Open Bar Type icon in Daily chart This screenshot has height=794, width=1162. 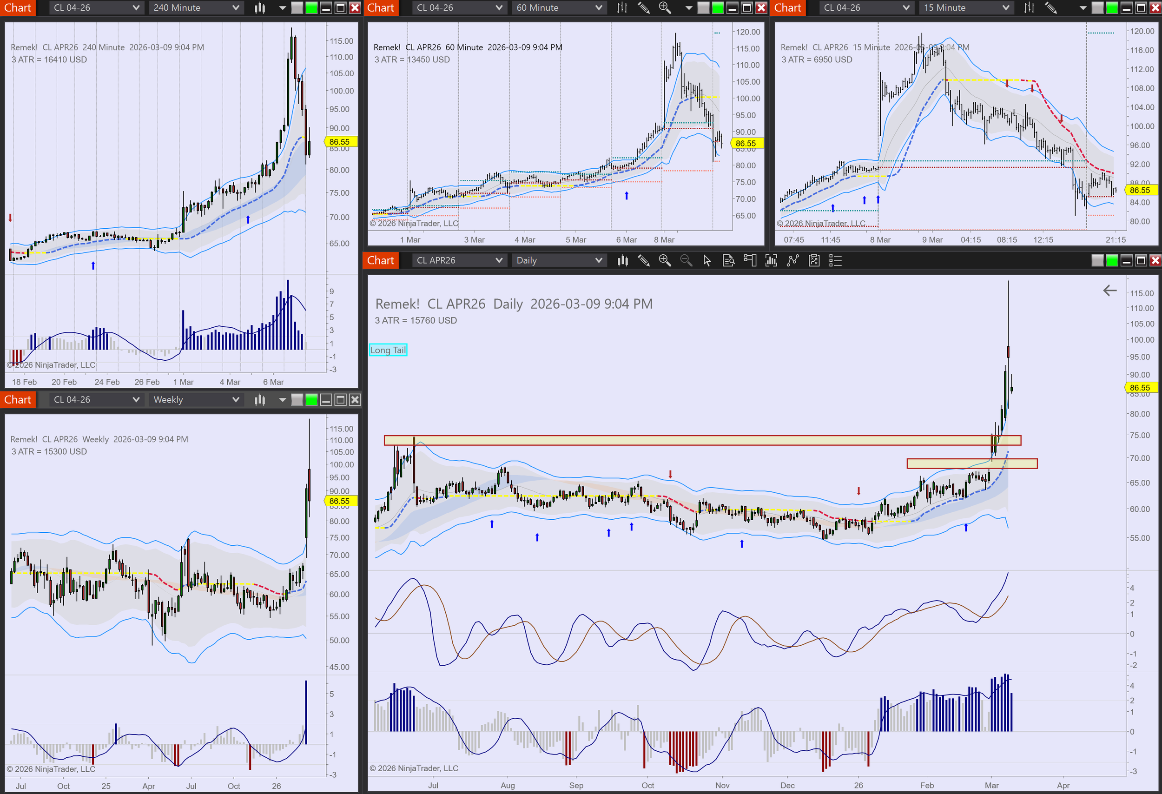(x=622, y=260)
